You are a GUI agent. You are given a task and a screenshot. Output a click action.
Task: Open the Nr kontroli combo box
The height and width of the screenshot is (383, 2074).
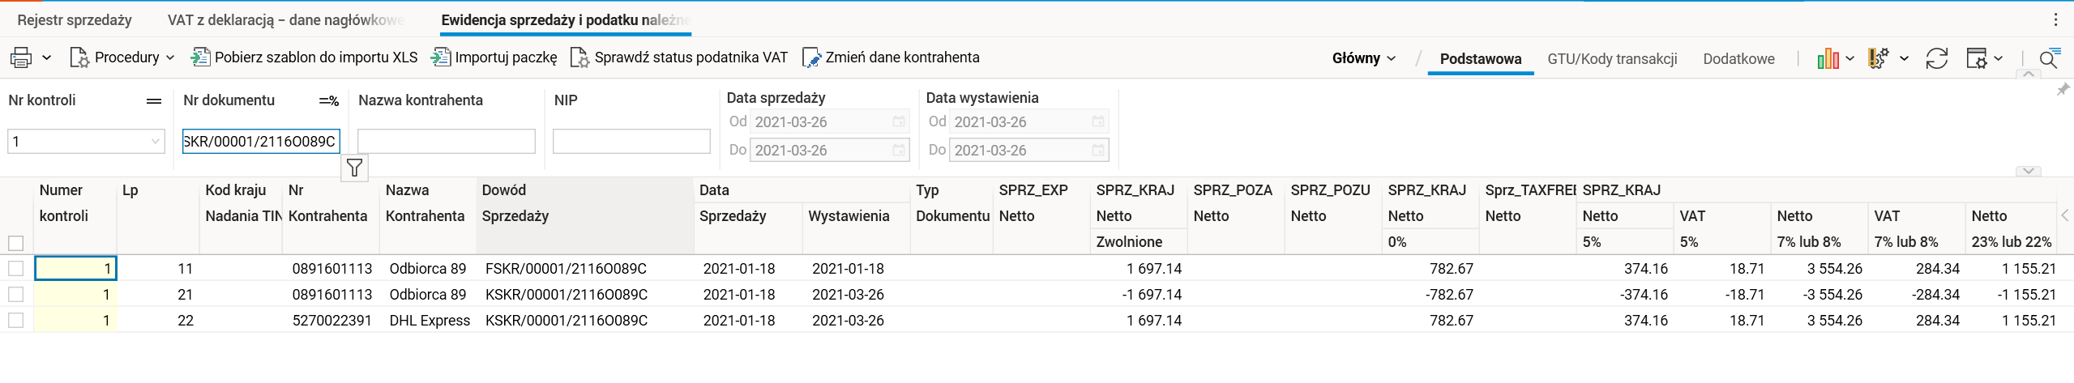pyautogui.click(x=155, y=142)
